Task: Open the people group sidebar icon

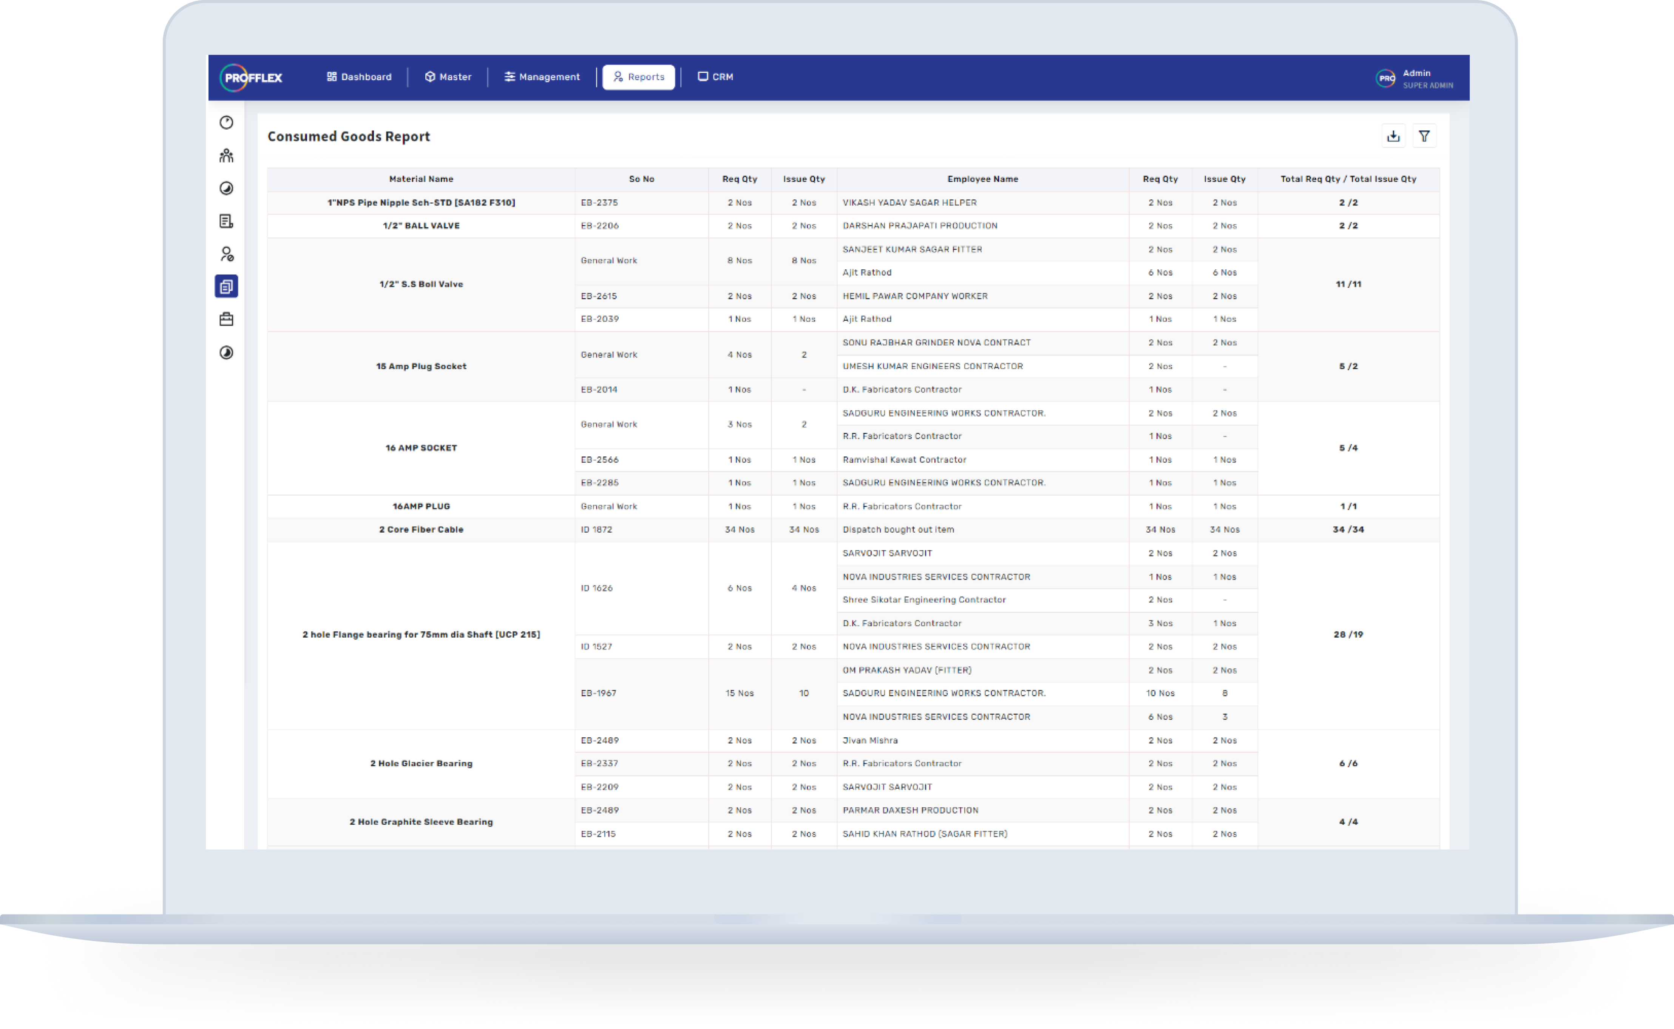Action: (227, 156)
